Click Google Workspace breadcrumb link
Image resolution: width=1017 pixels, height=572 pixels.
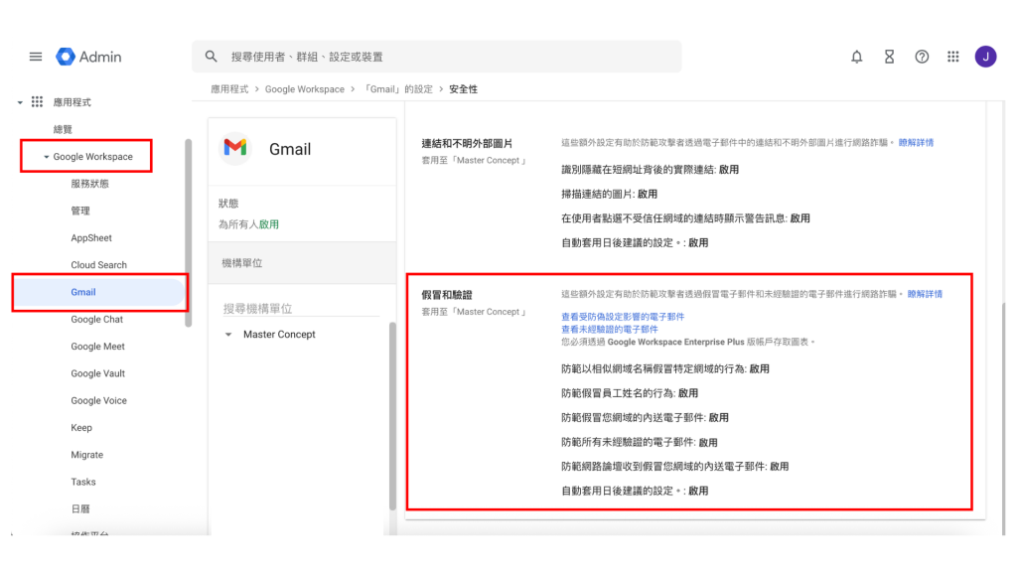304,89
